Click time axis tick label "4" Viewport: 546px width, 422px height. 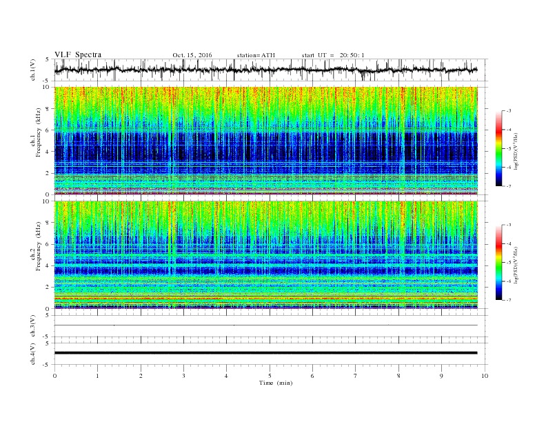(227, 376)
